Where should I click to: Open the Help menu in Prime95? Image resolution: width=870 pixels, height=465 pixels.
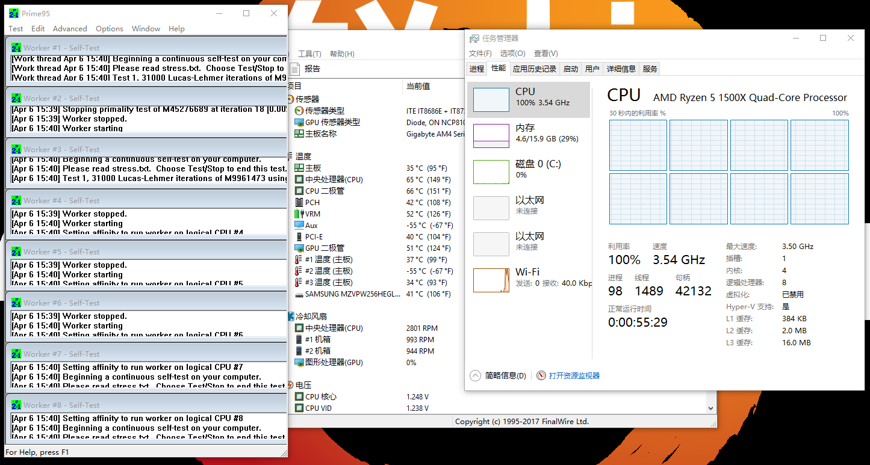[x=176, y=29]
